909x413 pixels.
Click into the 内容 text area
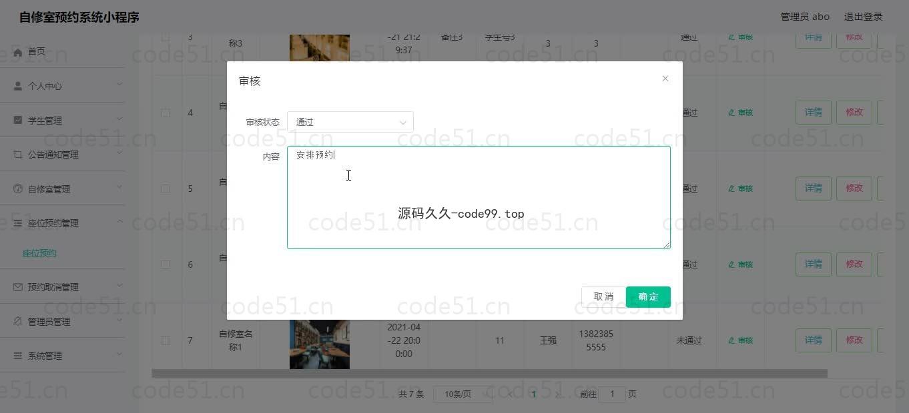(479, 197)
